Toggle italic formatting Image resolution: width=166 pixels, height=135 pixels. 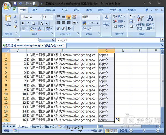click(28, 23)
